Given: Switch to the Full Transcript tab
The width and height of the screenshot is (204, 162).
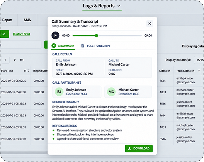Looking at the screenshot, I should coord(96,46).
